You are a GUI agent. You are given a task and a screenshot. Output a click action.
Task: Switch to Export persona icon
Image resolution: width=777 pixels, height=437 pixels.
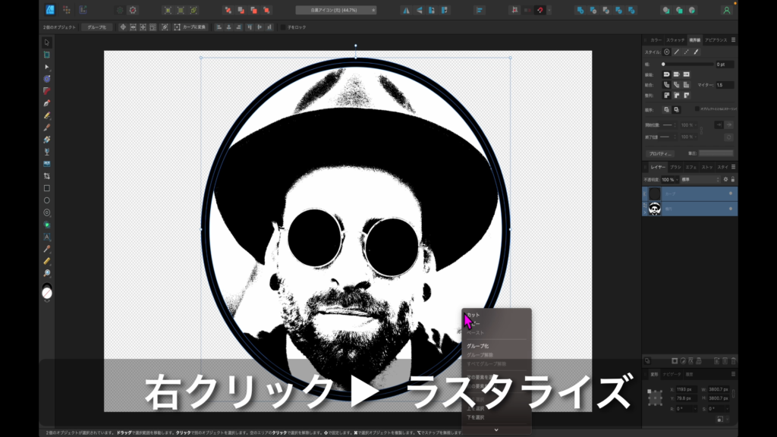(x=83, y=10)
